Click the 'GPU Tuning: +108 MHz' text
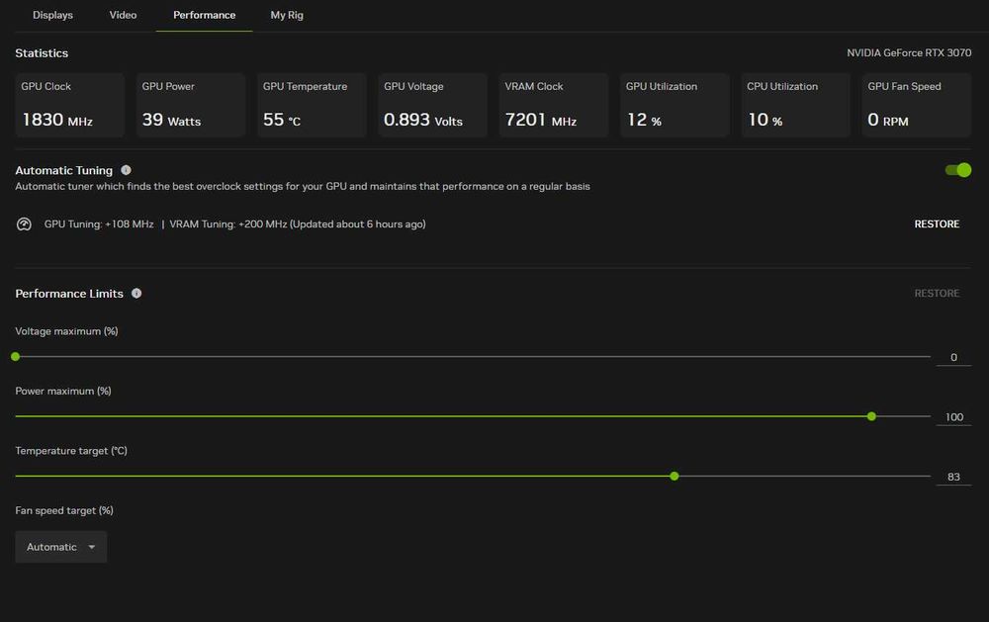The image size is (989, 622). 99,223
